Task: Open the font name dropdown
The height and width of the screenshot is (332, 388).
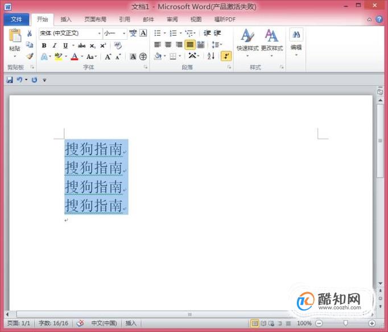Action: click(x=99, y=33)
